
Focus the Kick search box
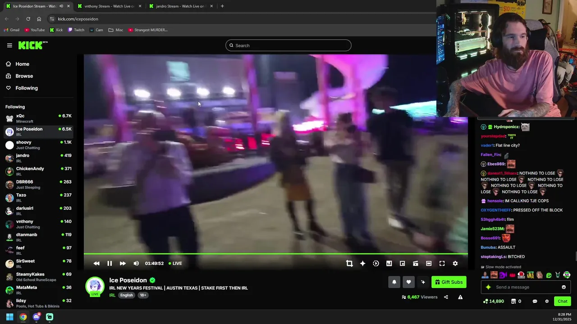coord(288,45)
